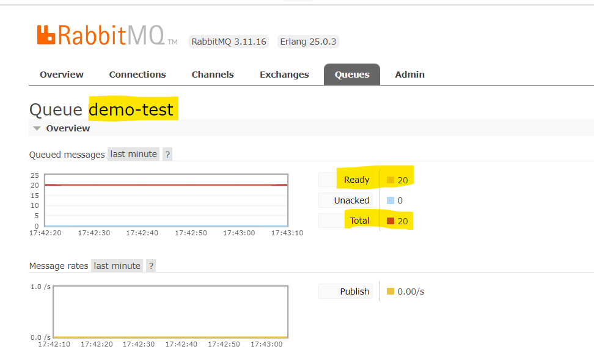Click the Queued messages line chart

tap(166, 200)
